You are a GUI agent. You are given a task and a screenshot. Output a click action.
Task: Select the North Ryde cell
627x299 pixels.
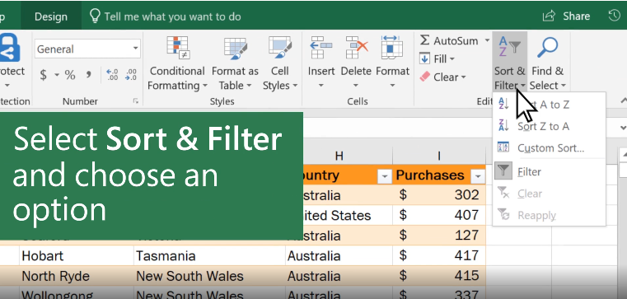tap(77, 276)
